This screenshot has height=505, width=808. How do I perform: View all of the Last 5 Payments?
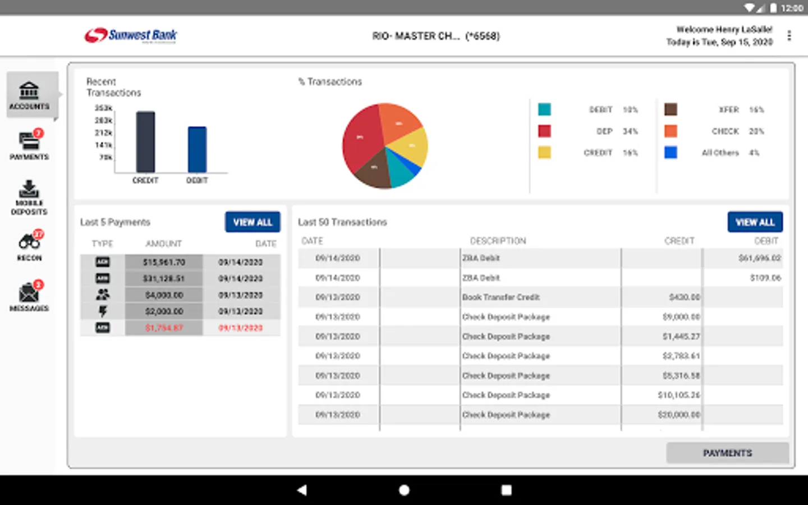[x=252, y=222]
